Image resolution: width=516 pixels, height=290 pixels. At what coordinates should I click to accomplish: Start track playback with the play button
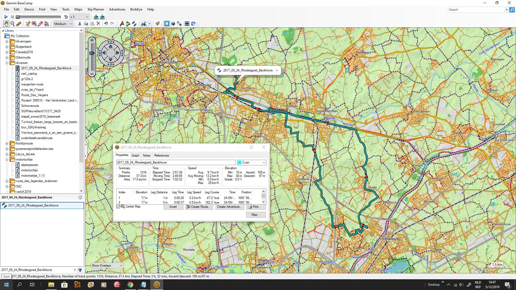pyautogui.click(x=6, y=17)
